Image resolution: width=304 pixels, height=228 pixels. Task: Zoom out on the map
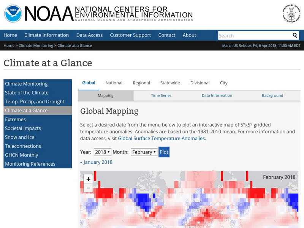(88, 188)
